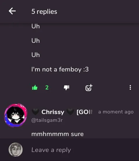Click the 'a moment ago' timestamp

tap(116, 112)
